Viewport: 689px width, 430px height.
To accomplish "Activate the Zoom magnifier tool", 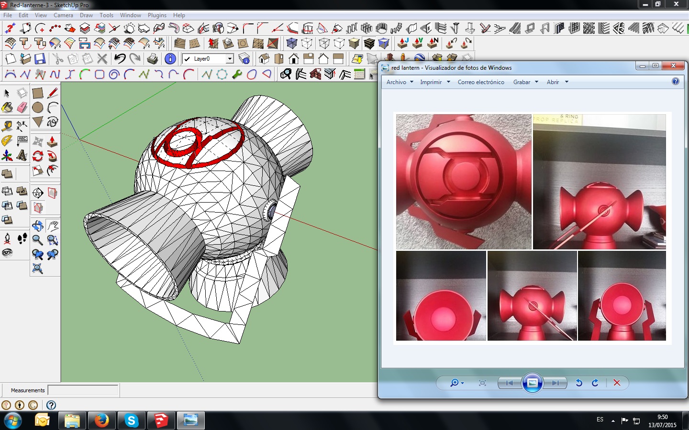I will (x=38, y=240).
